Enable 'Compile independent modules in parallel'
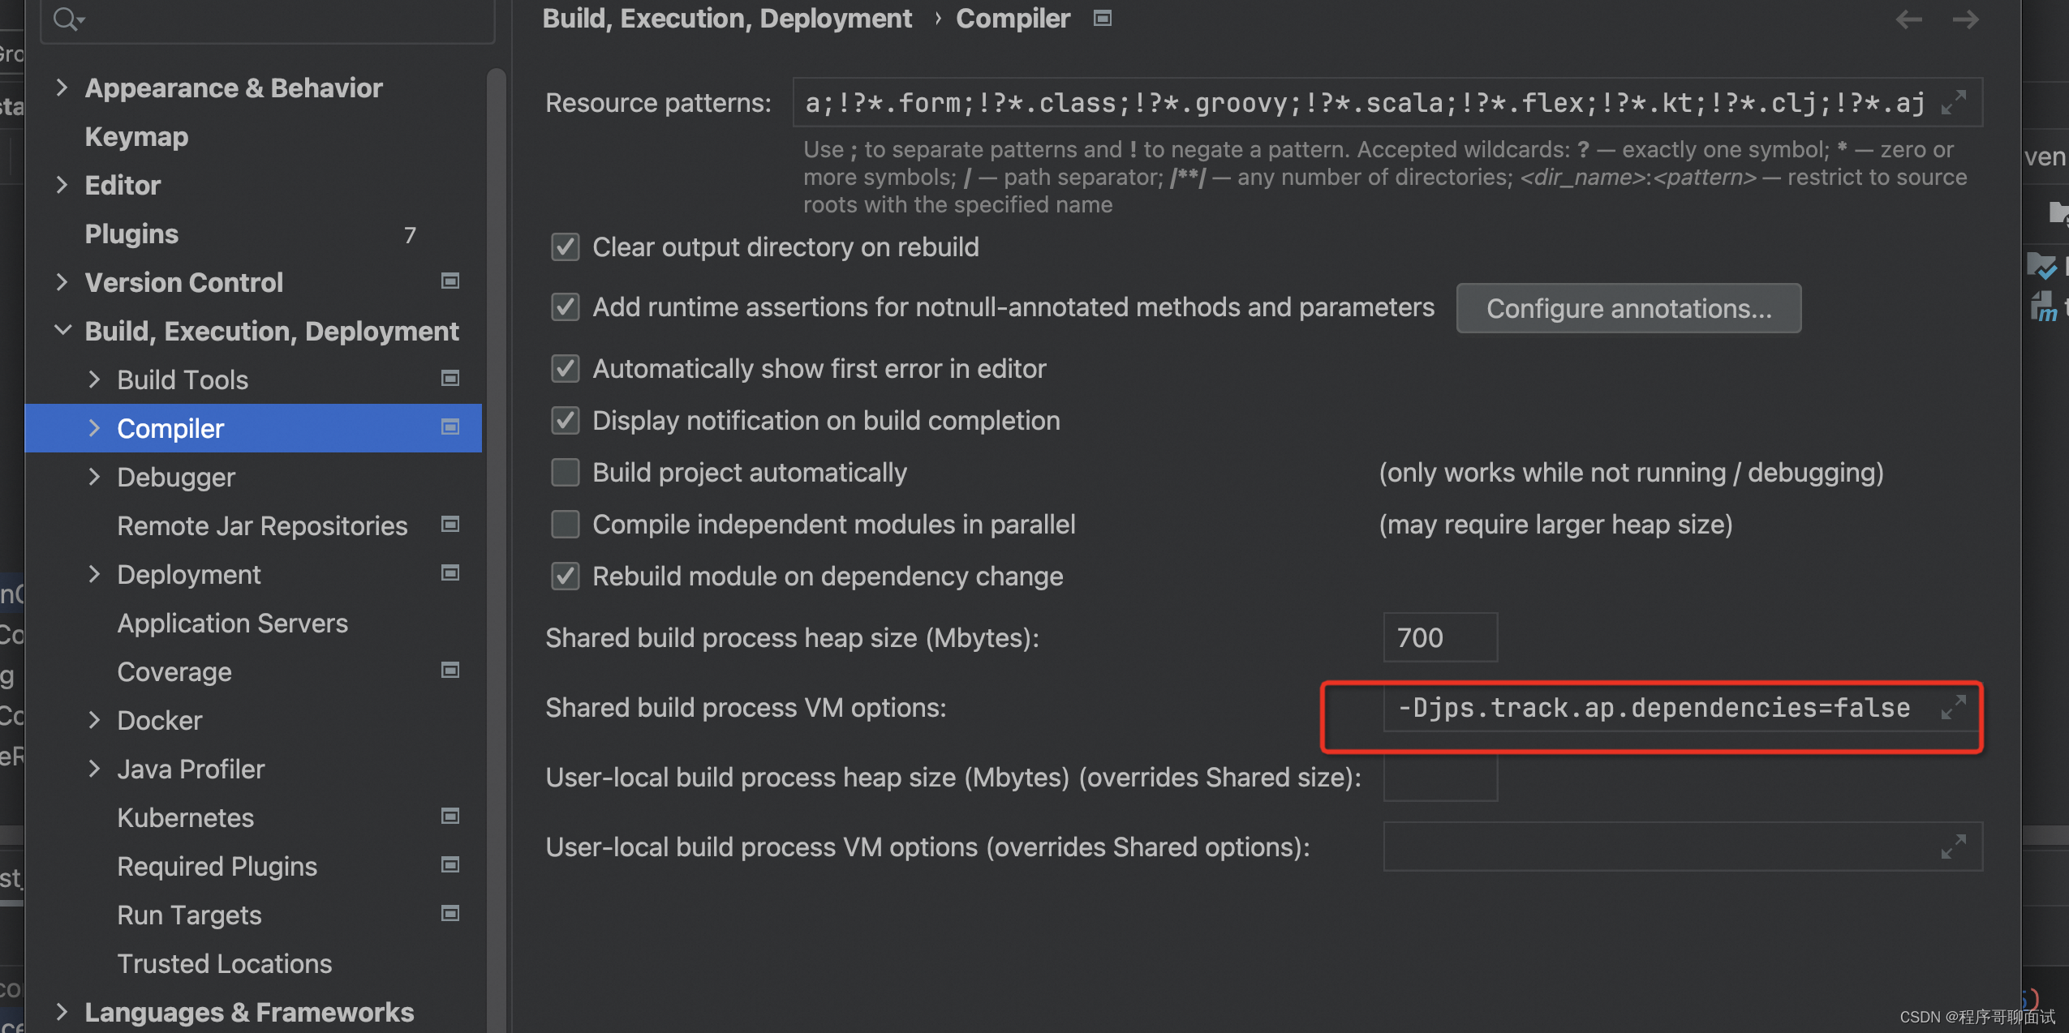This screenshot has width=2069, height=1033. (x=563, y=524)
